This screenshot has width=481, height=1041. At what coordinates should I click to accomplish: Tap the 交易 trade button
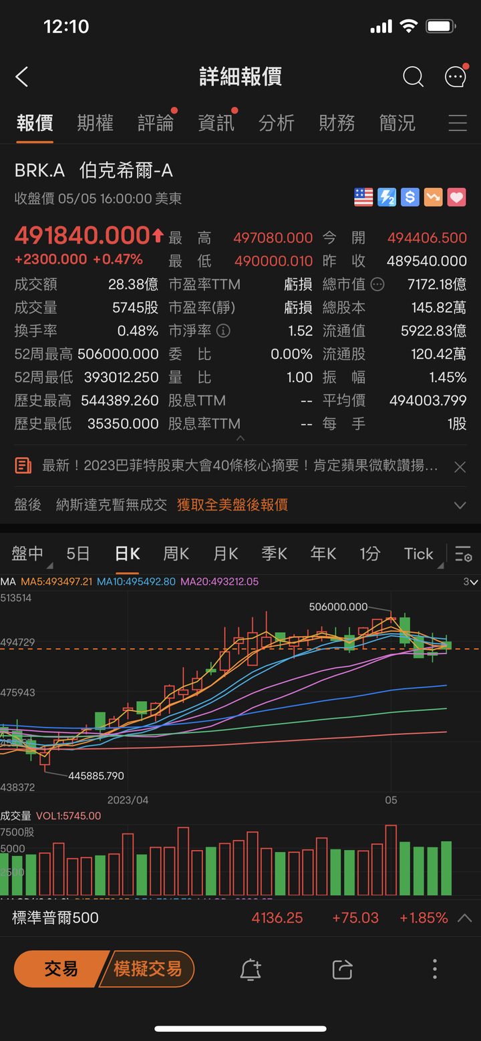[x=61, y=969]
